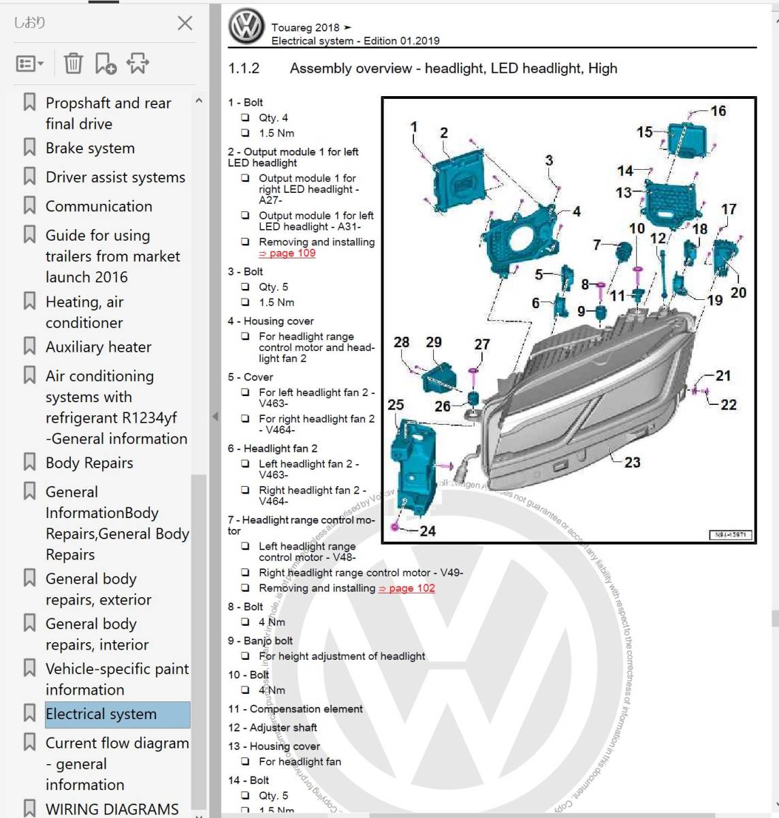The width and height of the screenshot is (779, 818).
Task: Delete selected bookmark with trash icon
Action: coord(73,63)
